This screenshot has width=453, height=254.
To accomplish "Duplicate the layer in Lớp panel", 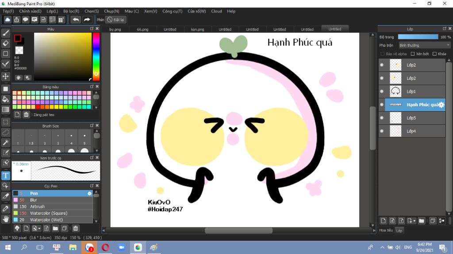I will [x=433, y=221].
